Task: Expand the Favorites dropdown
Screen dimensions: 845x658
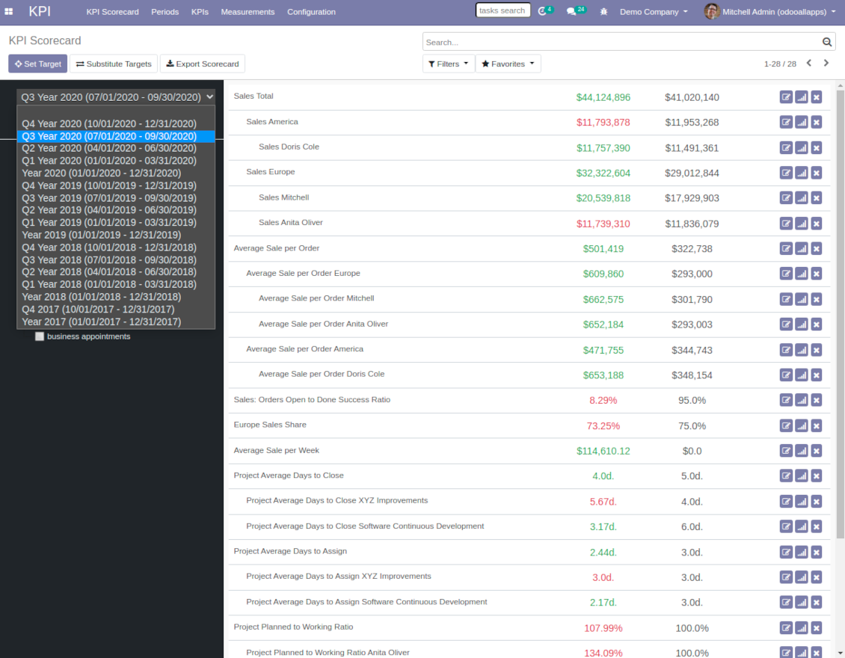Action: click(508, 64)
